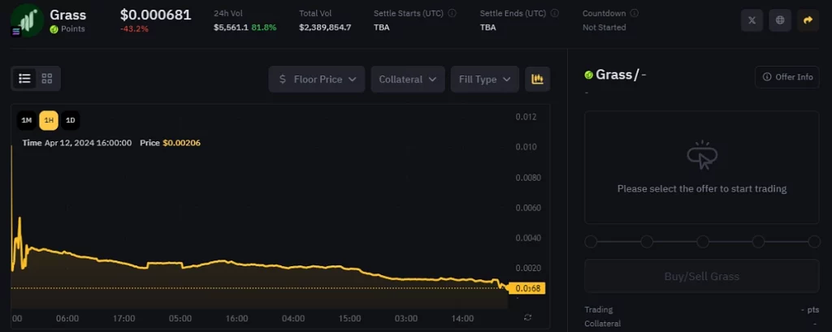This screenshot has width=832, height=332.
Task: Click the current price label on chart
Action: pos(526,288)
